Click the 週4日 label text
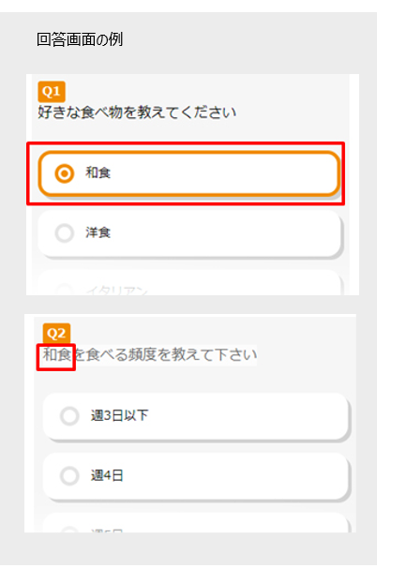This screenshot has height=583, width=406. click(107, 475)
